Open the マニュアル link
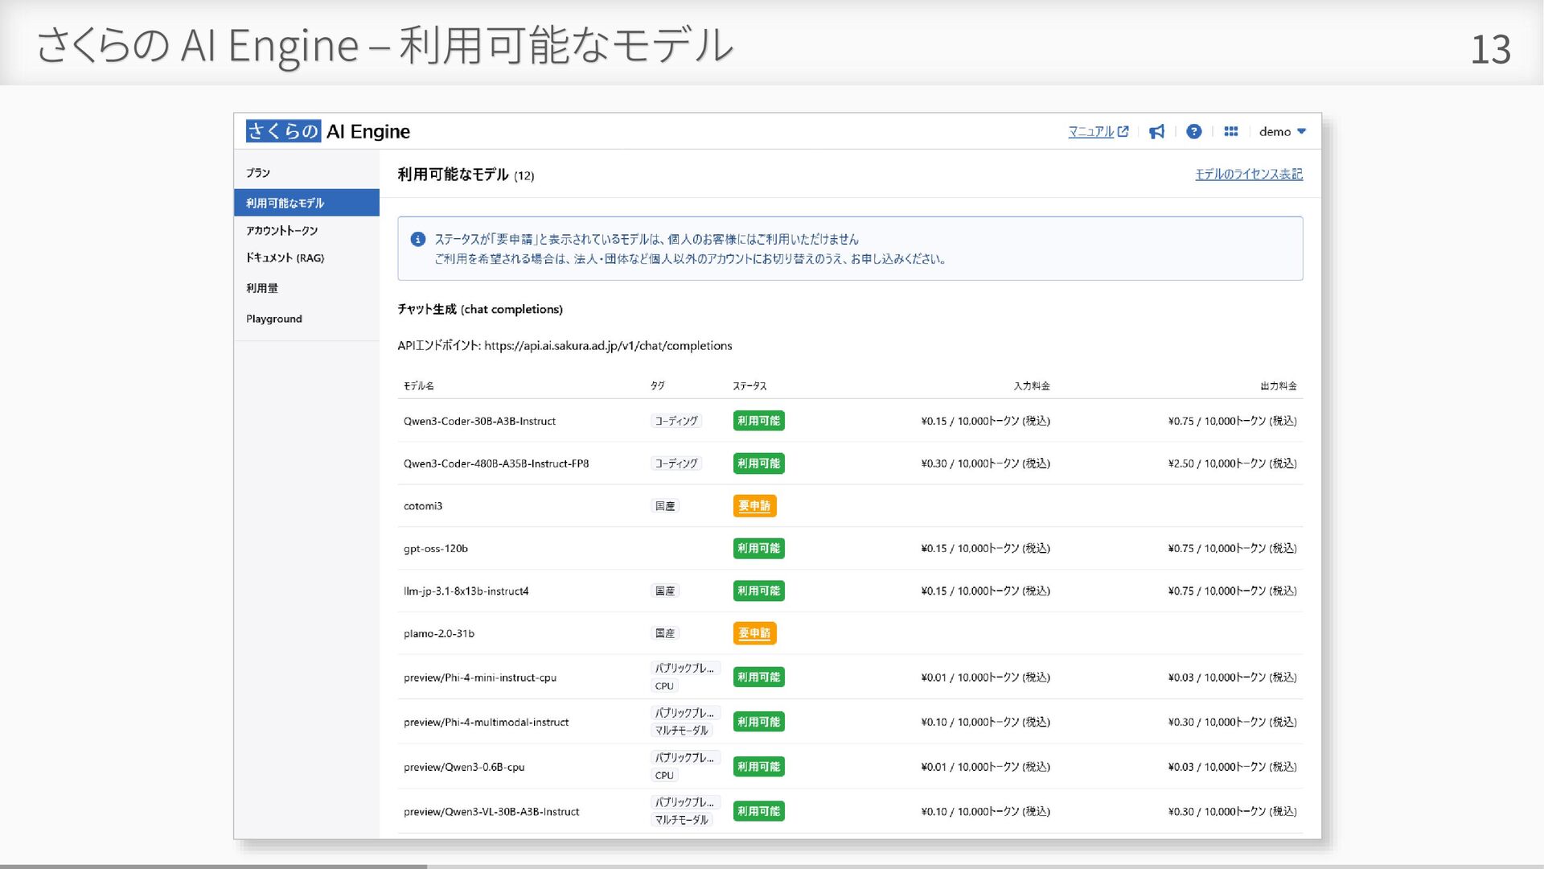This screenshot has width=1544, height=869. 1090,132
